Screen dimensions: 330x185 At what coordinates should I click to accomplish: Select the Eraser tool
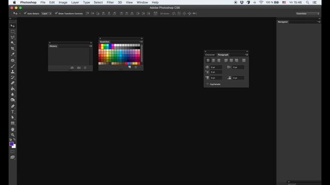pos(12,83)
